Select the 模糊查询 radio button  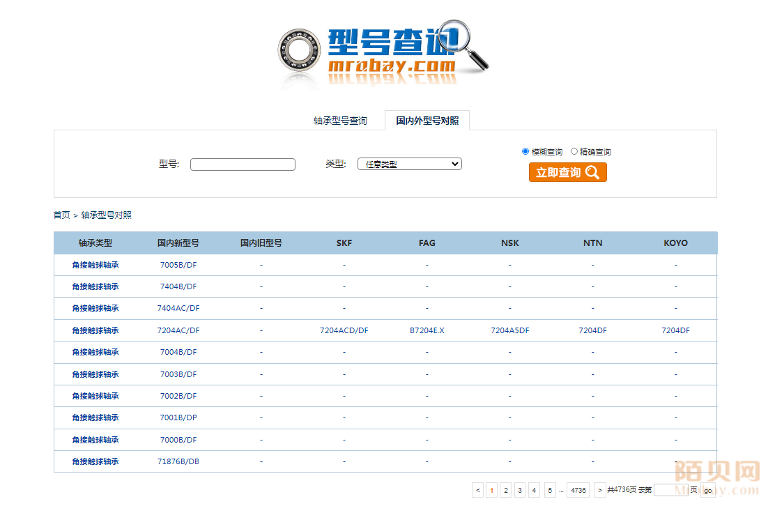(525, 151)
